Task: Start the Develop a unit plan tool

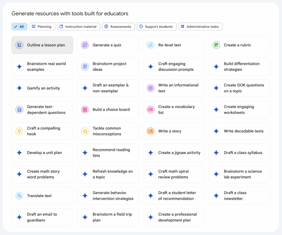Action: 42,153
